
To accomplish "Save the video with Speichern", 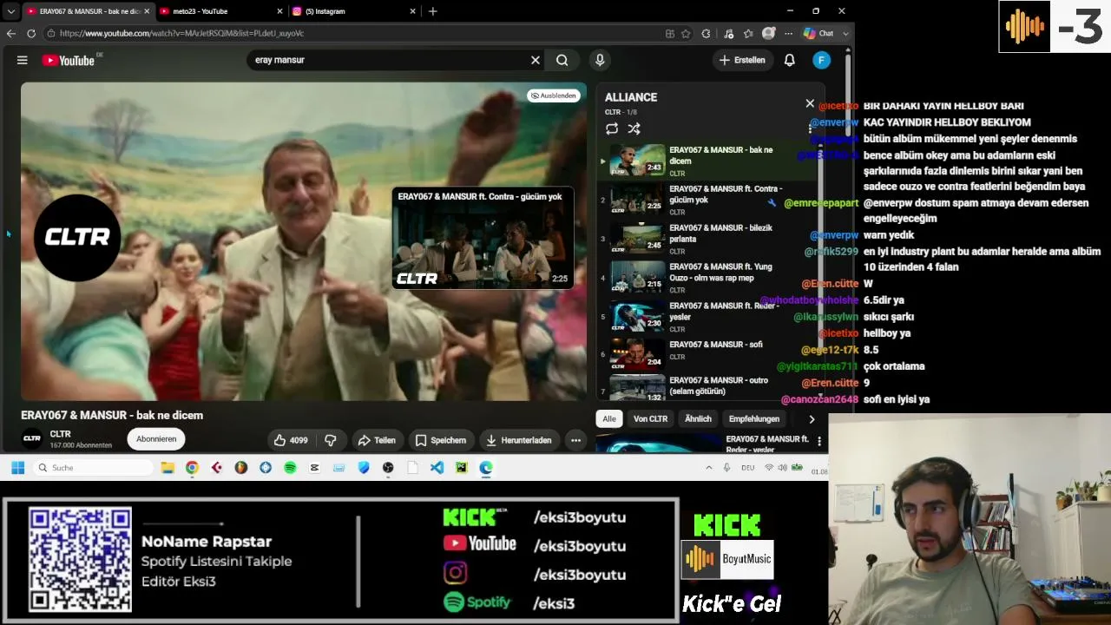I will 440,440.
